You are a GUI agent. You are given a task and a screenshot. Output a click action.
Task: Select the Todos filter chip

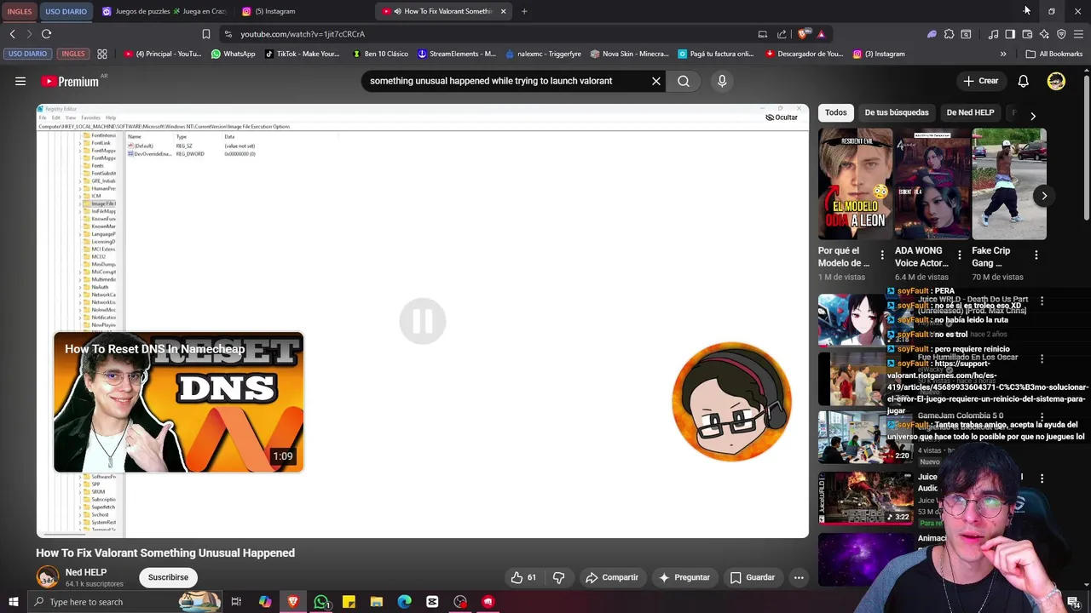836,112
